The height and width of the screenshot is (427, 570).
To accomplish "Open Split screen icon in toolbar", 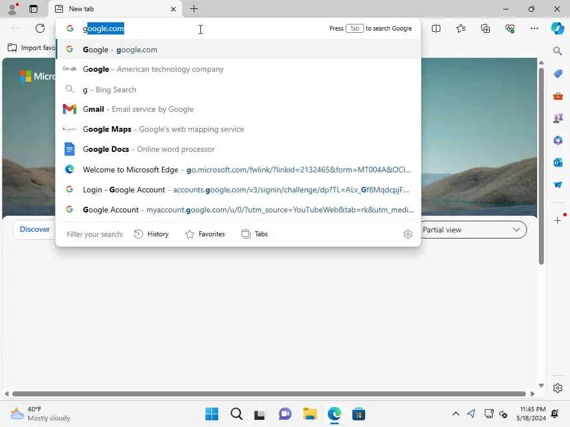I will (436, 28).
